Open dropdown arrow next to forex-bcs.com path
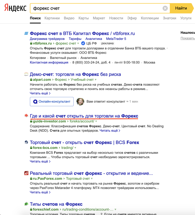The width and height of the screenshot is (195, 215). 75,148
